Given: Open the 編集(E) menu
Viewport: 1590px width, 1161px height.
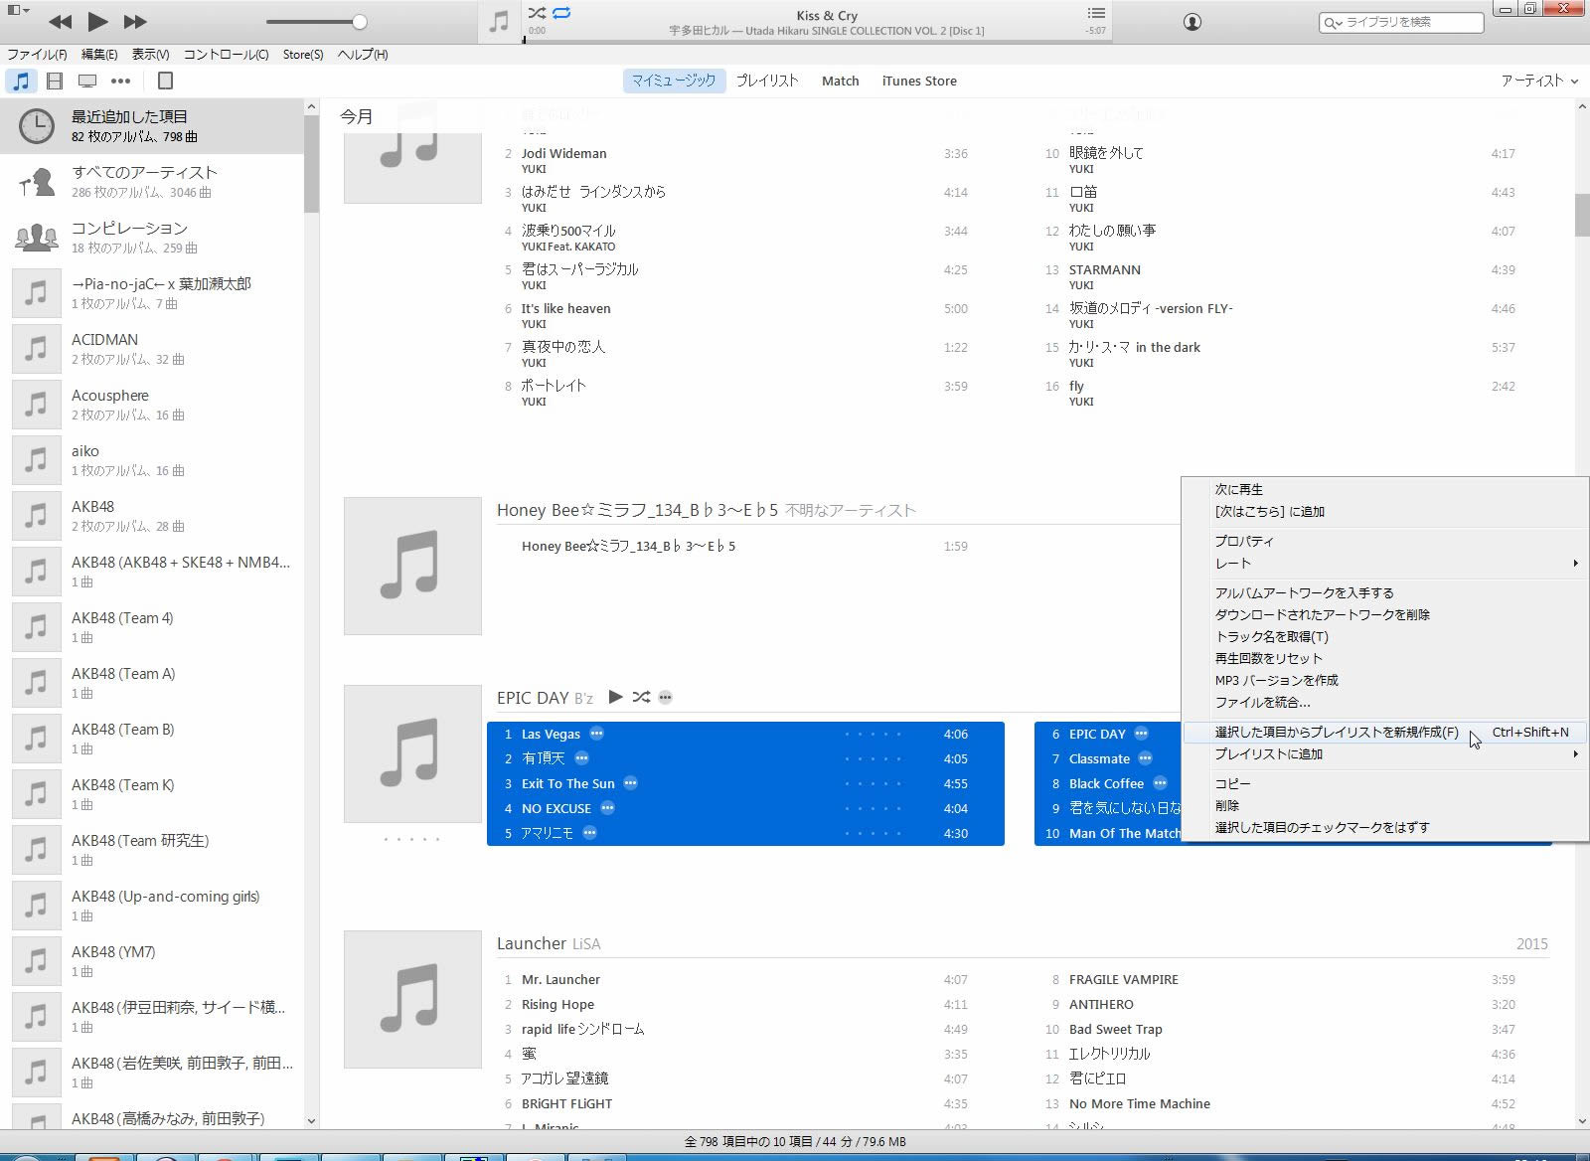Looking at the screenshot, I should click(98, 55).
